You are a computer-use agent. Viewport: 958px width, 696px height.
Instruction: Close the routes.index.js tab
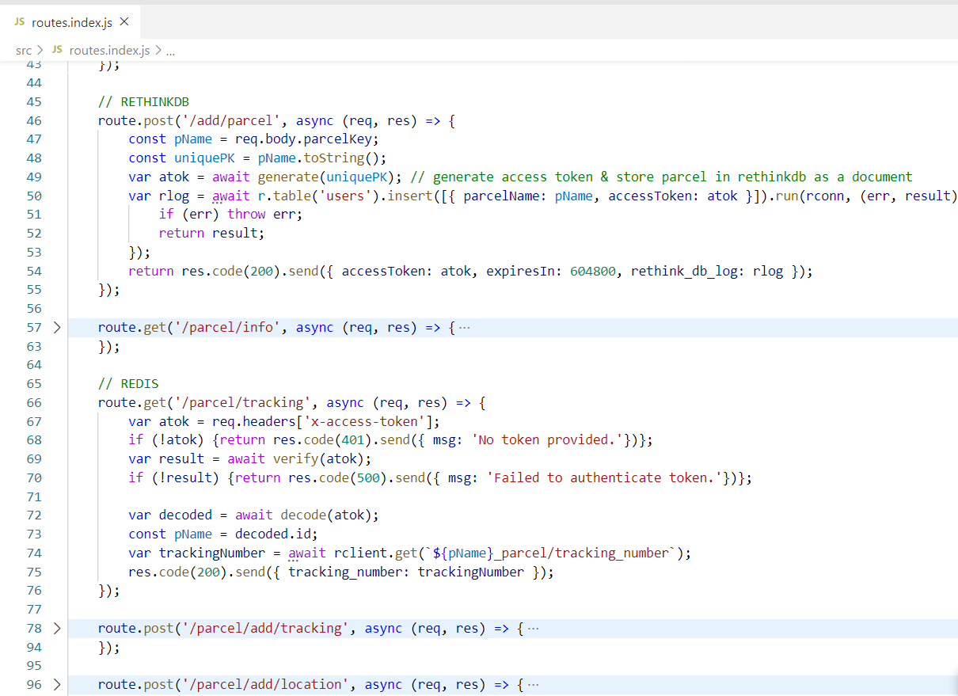click(124, 22)
